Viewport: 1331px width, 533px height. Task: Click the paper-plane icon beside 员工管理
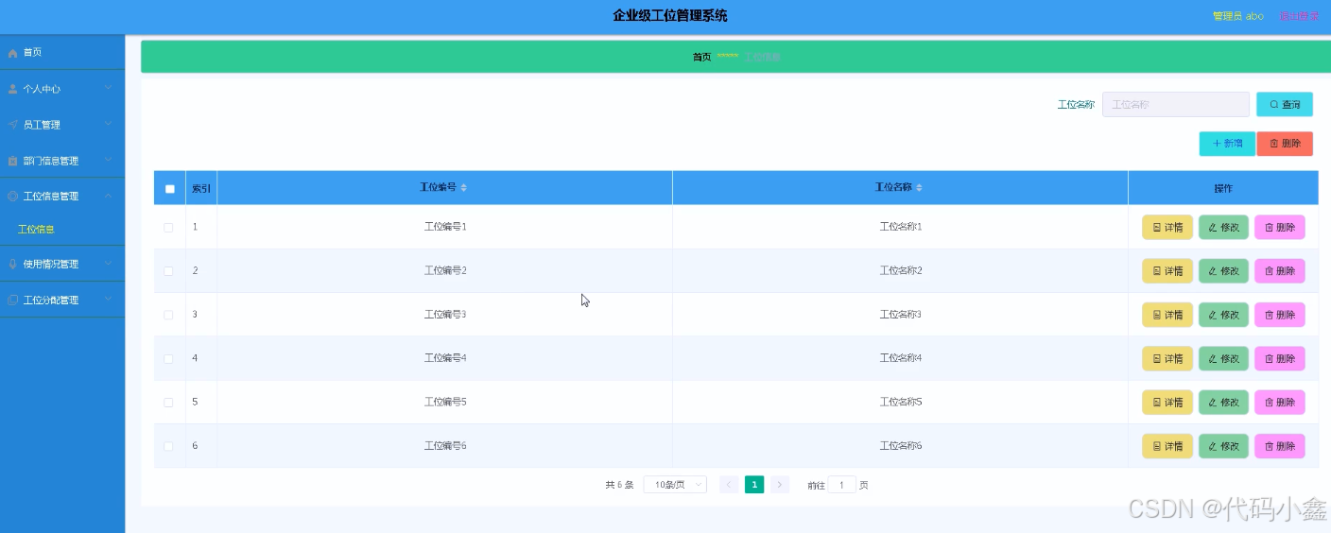click(12, 125)
